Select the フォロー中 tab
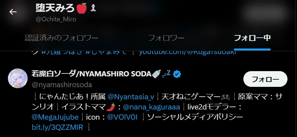This screenshot has height=137, width=297. [x=252, y=38]
